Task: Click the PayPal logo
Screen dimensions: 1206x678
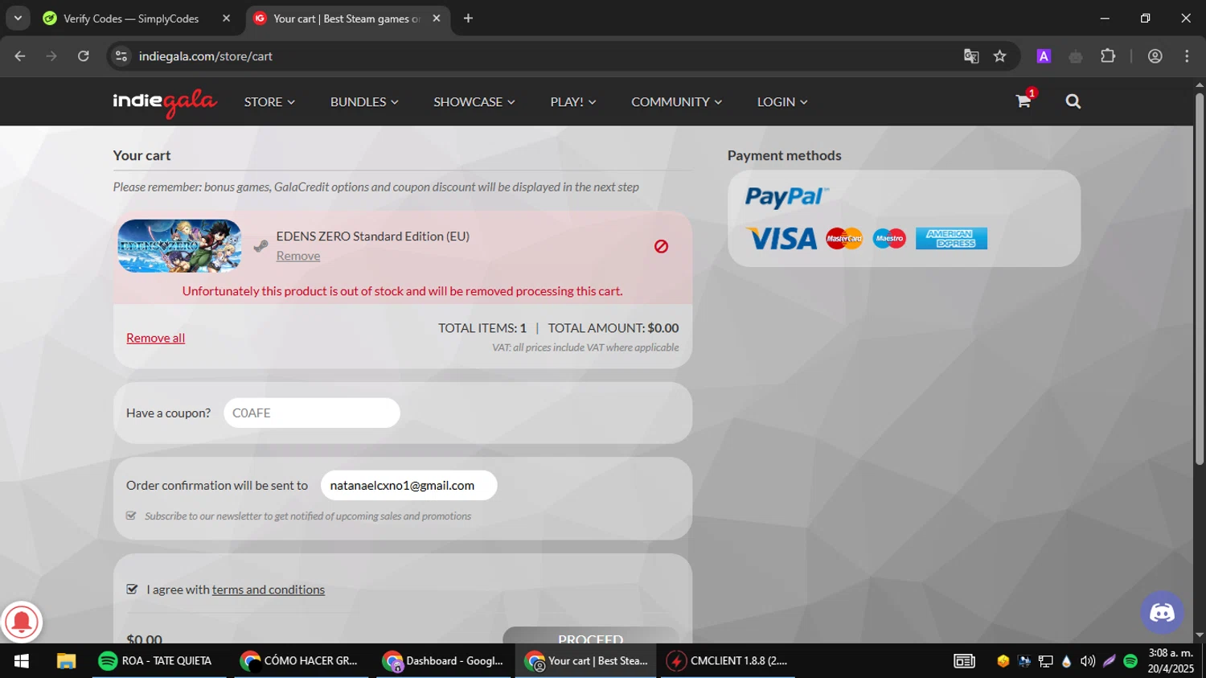Action: coord(786,197)
